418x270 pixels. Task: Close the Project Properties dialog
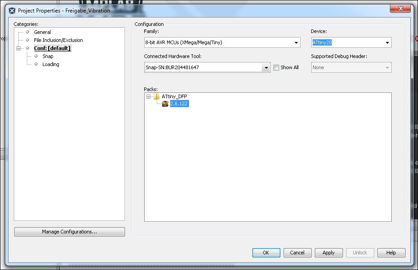pyautogui.click(x=400, y=8)
